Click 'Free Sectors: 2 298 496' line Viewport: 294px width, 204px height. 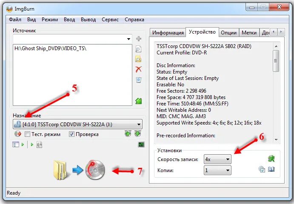[x=181, y=91]
